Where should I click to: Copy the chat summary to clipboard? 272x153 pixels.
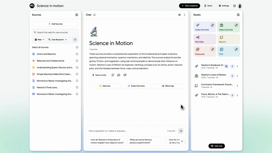click(113, 75)
